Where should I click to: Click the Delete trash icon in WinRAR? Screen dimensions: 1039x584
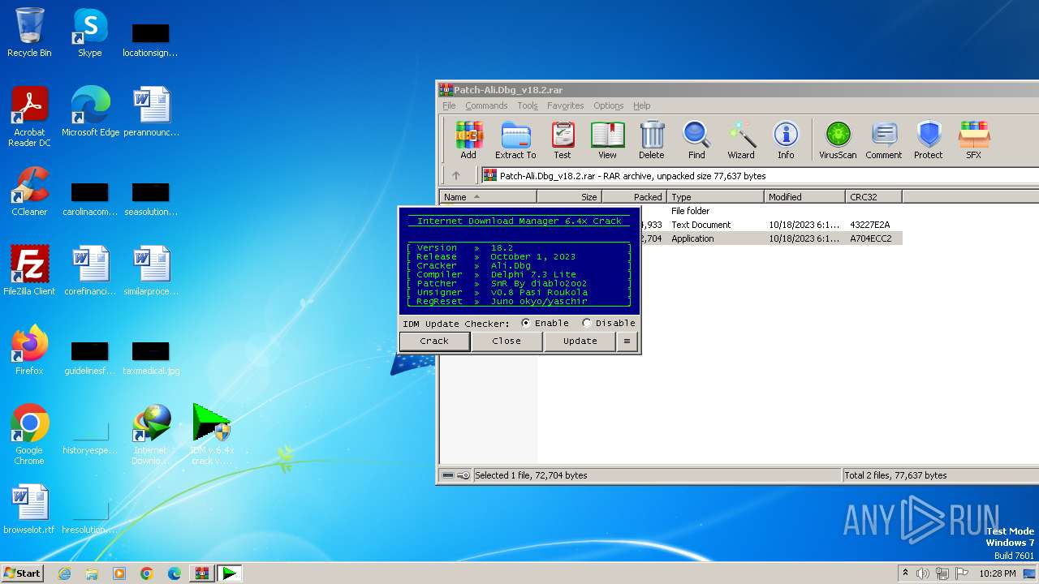(651, 140)
